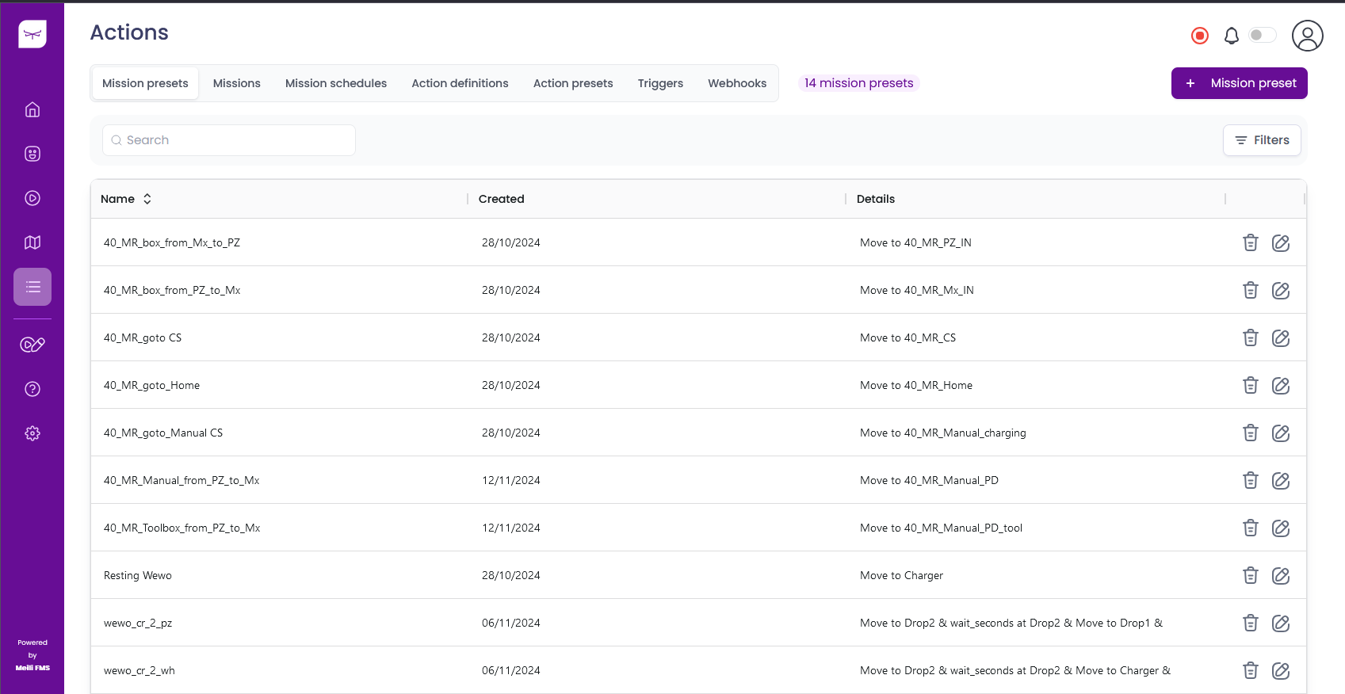Image resolution: width=1345 pixels, height=694 pixels.
Task: Switch to the Action definitions tab
Action: click(460, 83)
